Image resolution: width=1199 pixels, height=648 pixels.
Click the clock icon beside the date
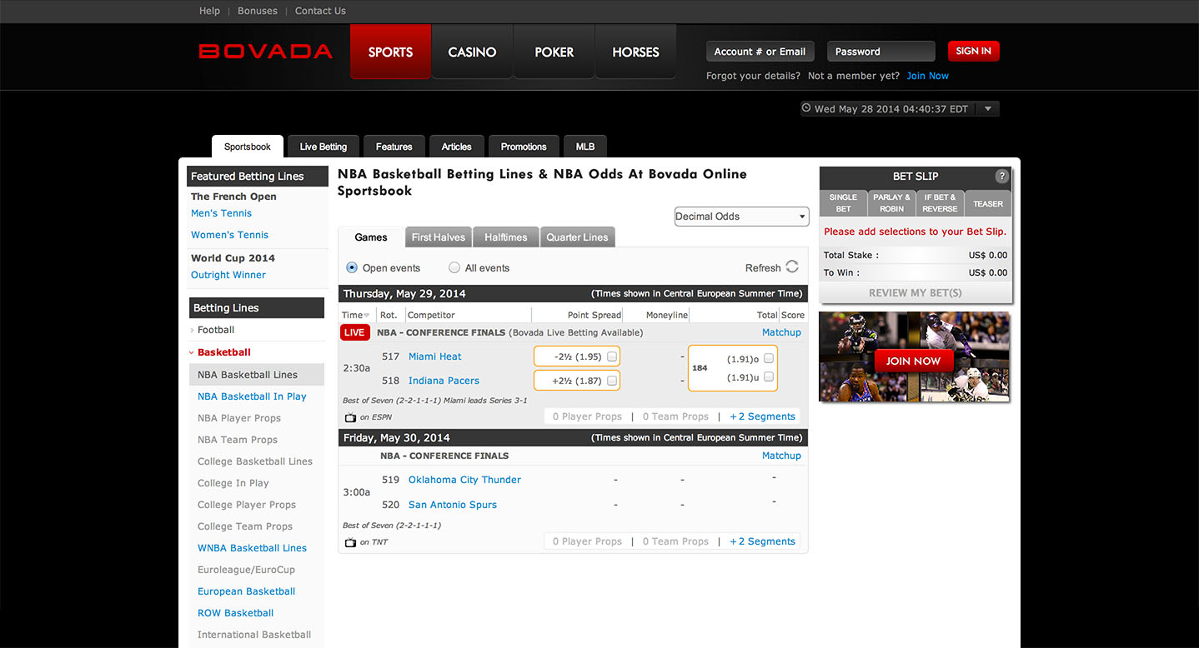(806, 108)
